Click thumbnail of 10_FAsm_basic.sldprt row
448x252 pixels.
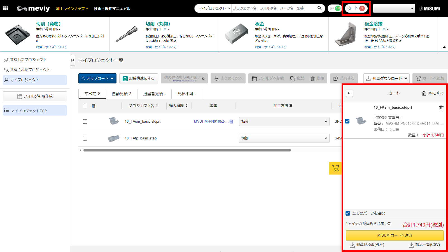click(x=114, y=121)
